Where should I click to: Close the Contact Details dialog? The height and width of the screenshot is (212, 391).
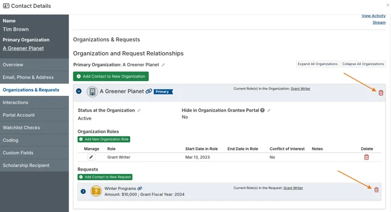click(x=388, y=5)
